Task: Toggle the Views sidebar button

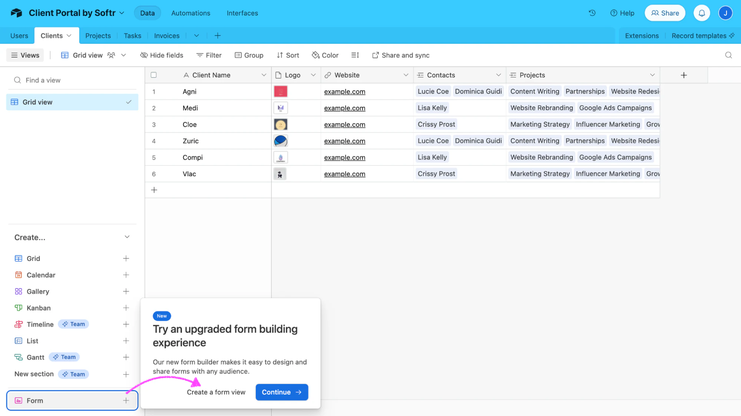Action: point(25,55)
